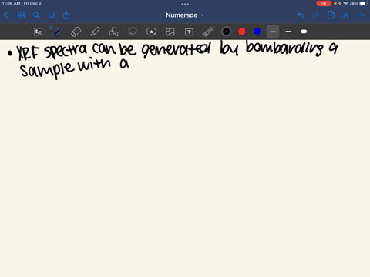Bookmark this page
The image size is (370, 277).
(x=52, y=15)
